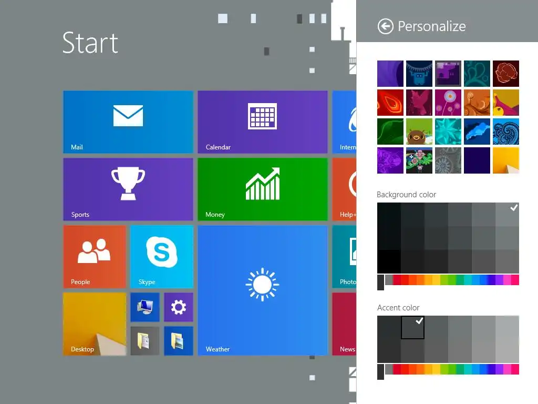538x404 pixels.
Task: Choose the orange curls background thumbnail
Action: click(477, 103)
